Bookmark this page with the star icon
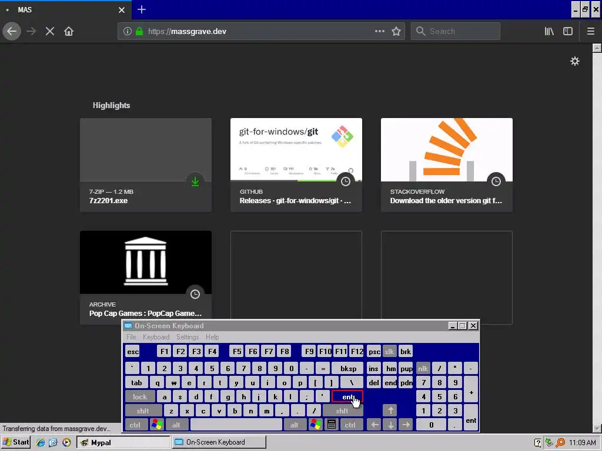This screenshot has height=451, width=602. pyautogui.click(x=396, y=32)
